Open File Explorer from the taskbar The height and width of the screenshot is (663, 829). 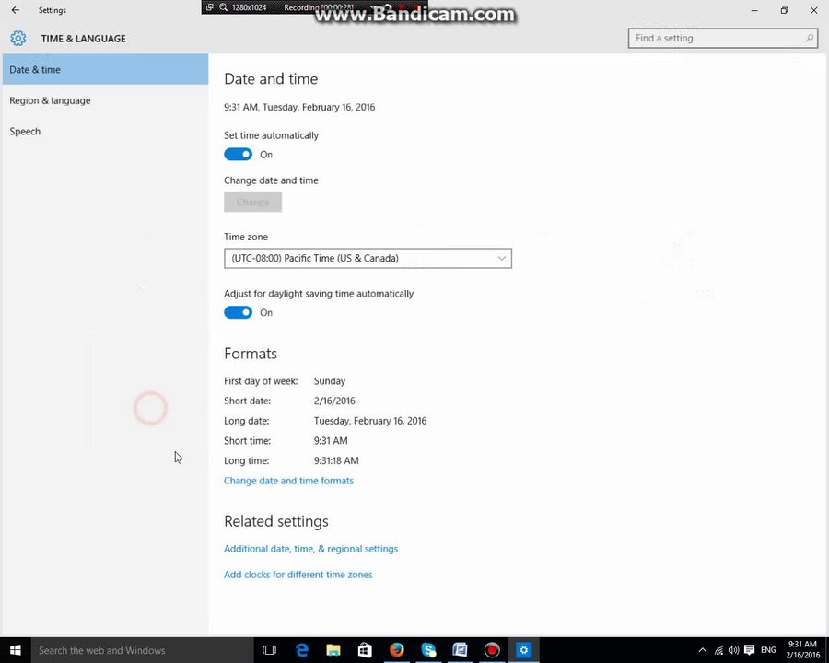(333, 650)
